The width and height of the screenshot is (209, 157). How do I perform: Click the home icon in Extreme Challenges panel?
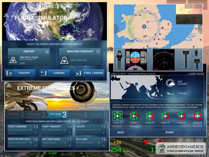click(x=9, y=85)
